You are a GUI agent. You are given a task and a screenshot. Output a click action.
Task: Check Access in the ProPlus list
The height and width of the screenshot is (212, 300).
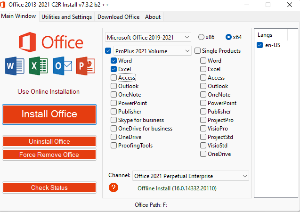(114, 77)
